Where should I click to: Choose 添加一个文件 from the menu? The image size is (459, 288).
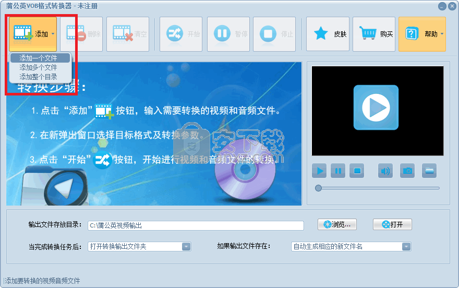coord(40,58)
